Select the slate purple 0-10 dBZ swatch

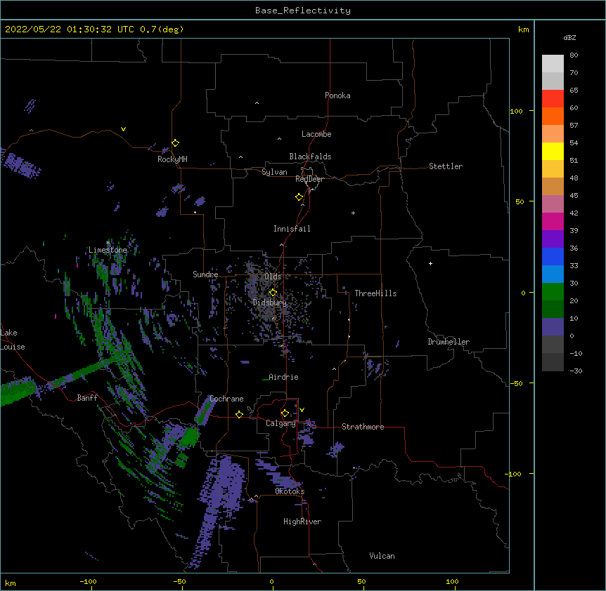(x=553, y=327)
